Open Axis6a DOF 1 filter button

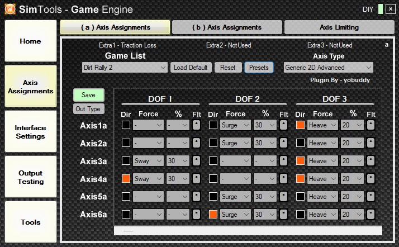click(x=196, y=214)
